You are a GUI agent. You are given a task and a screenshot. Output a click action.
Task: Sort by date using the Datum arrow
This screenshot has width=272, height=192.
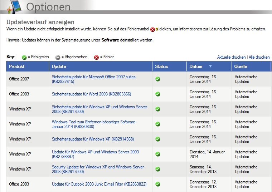(x=210, y=66)
